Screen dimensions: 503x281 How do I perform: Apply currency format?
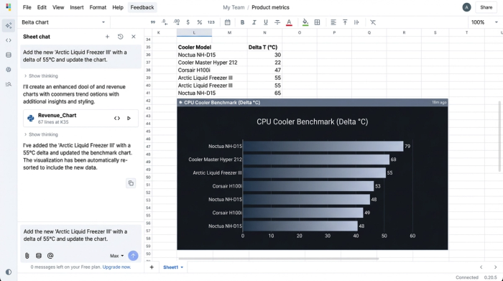tap(188, 22)
